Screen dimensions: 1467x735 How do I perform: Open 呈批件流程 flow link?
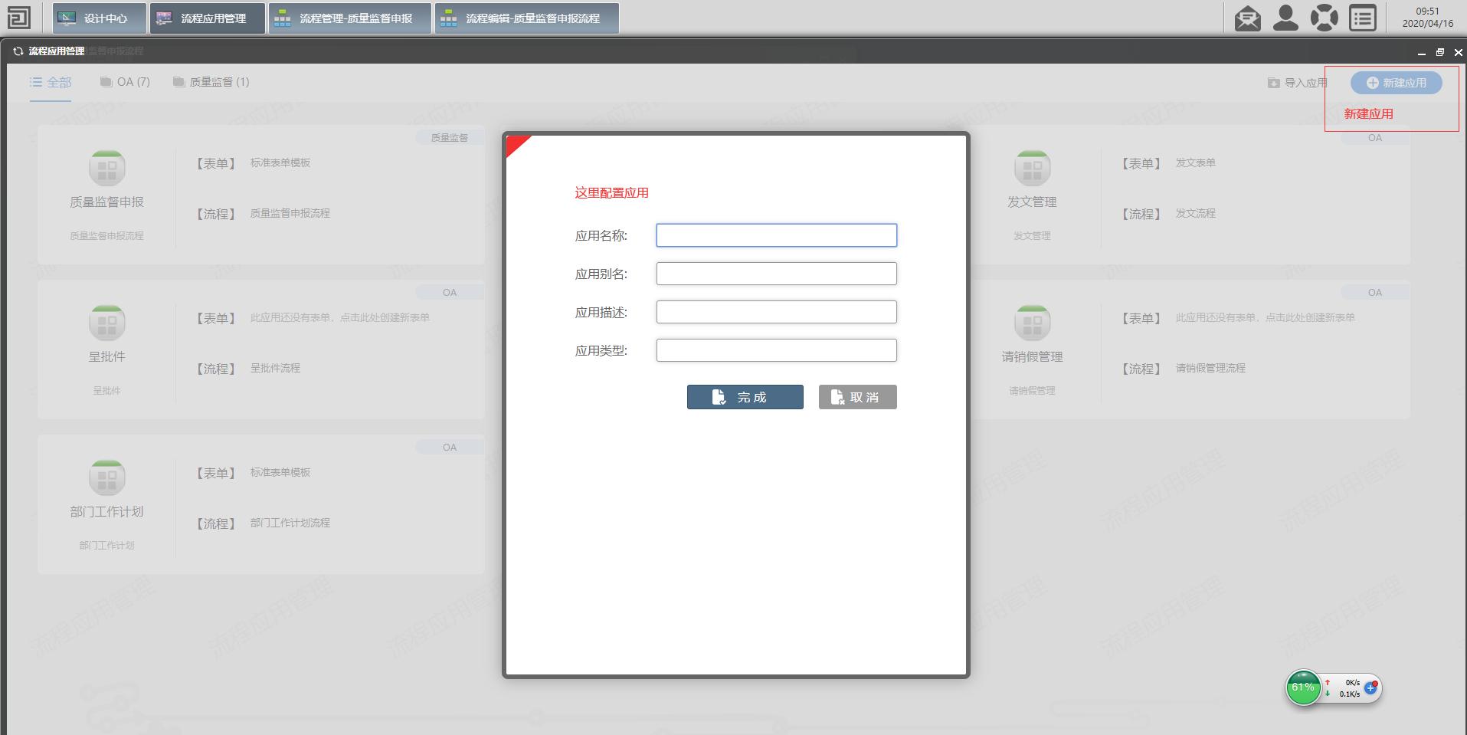tap(276, 368)
